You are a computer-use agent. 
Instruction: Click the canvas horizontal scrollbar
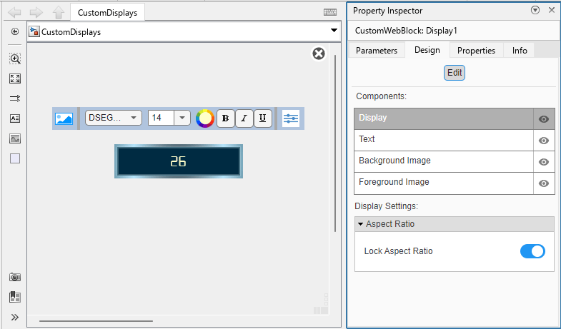coord(96,320)
